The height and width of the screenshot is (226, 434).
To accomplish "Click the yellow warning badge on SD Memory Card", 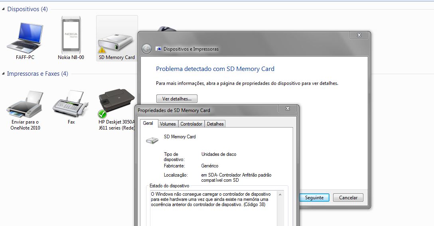I will pos(102,49).
